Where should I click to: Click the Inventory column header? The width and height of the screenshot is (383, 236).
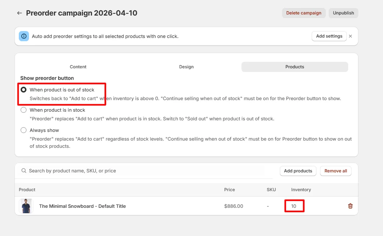(x=301, y=190)
